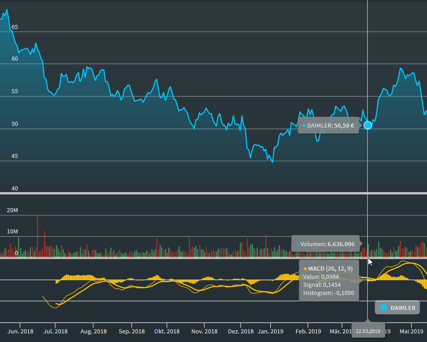Click the Jun. 2018 label on the time axis

[x=20, y=331]
